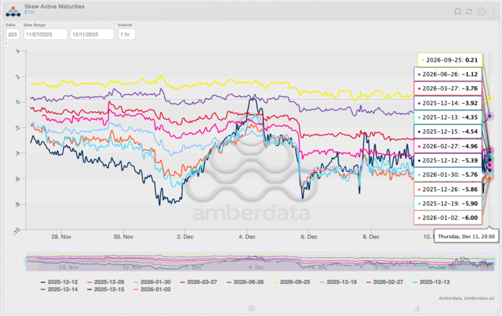Take a chart snapshot with camera icon
Screen dimensions: 502x316
[x=251, y=308]
